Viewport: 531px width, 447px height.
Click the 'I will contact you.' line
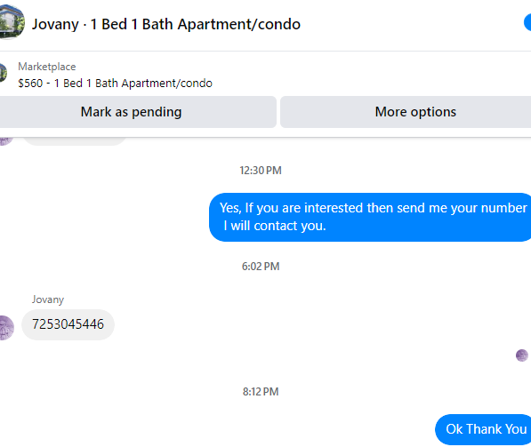tap(275, 226)
